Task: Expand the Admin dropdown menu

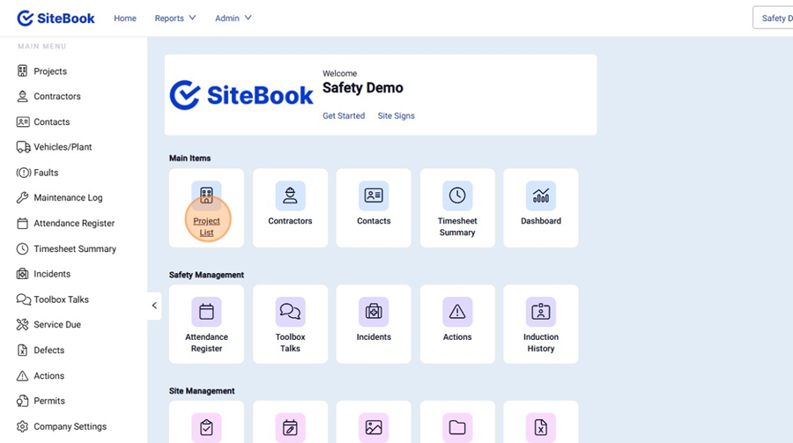Action: (233, 18)
